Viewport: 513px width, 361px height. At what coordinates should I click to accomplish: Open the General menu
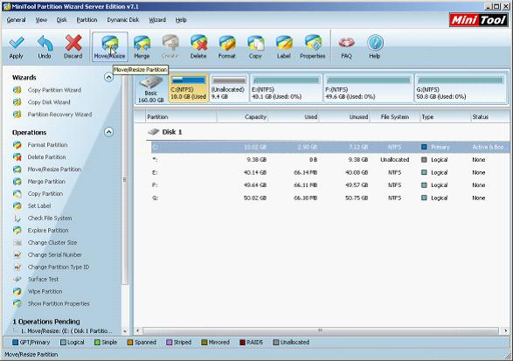coord(16,20)
